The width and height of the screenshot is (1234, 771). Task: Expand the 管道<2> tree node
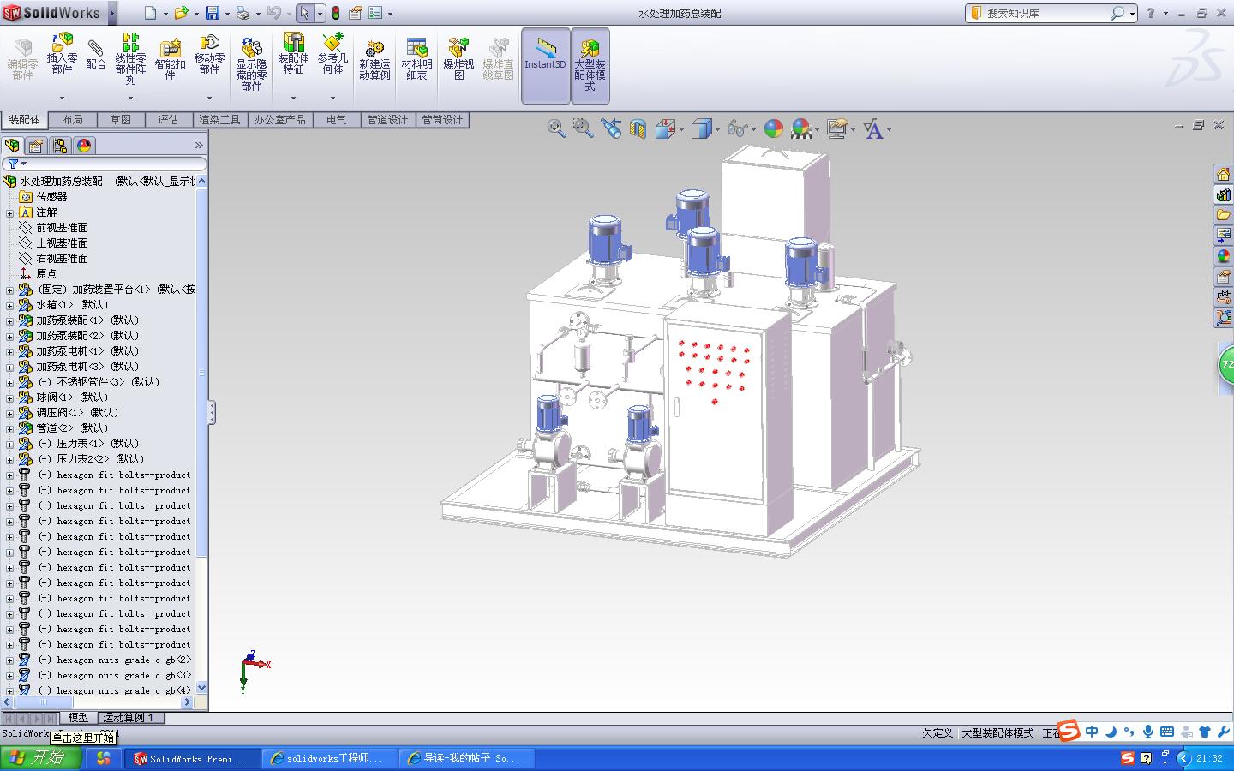pyautogui.click(x=9, y=428)
